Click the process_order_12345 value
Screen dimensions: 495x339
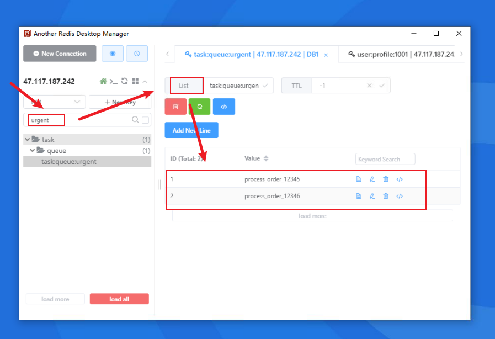click(272, 179)
